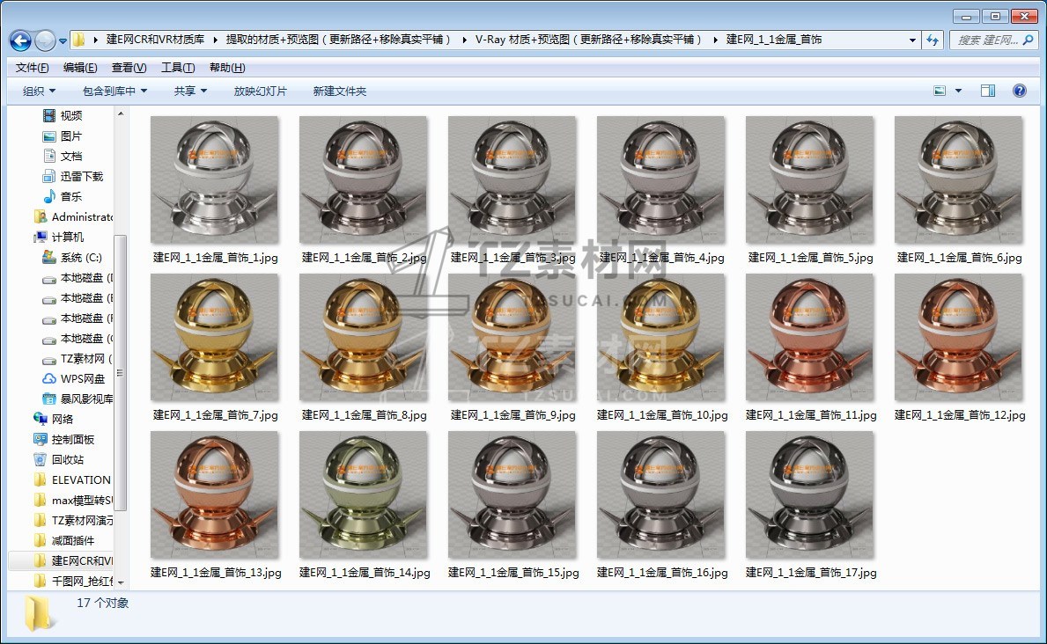Click the navigation pane scroll down arrow

pyautogui.click(x=121, y=582)
